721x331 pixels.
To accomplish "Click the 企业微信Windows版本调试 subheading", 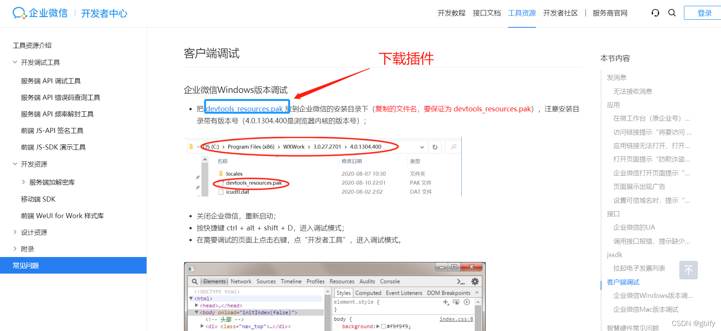I will click(x=235, y=90).
